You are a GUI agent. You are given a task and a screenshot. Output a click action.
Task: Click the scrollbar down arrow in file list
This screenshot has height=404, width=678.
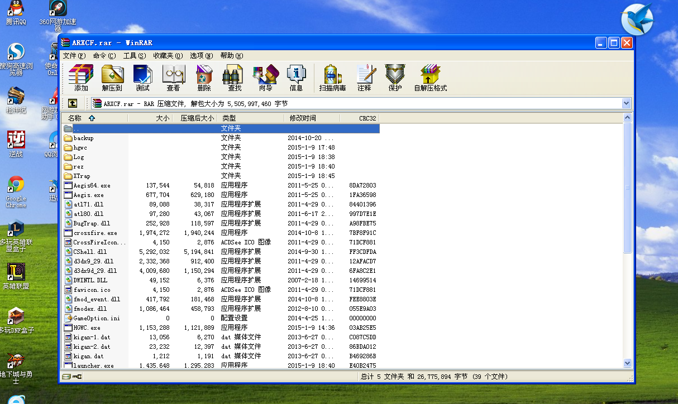pyautogui.click(x=627, y=363)
